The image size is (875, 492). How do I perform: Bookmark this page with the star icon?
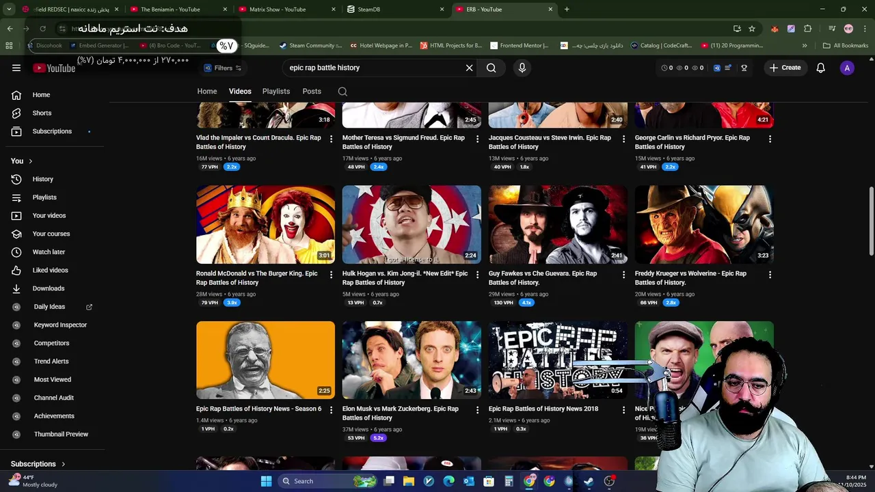pyautogui.click(x=752, y=29)
